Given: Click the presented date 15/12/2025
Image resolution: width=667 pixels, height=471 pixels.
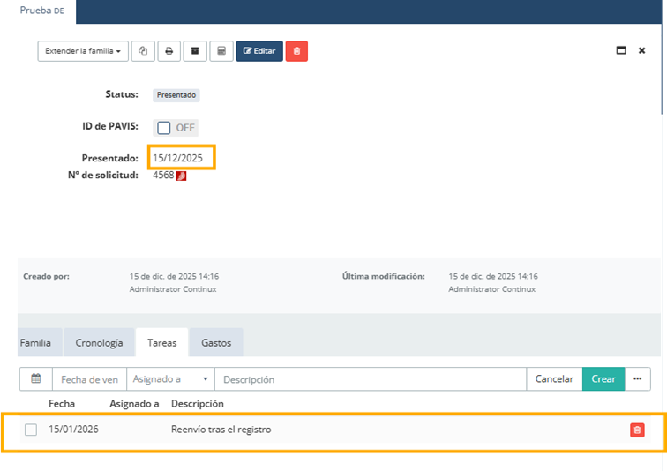Looking at the screenshot, I should point(178,158).
